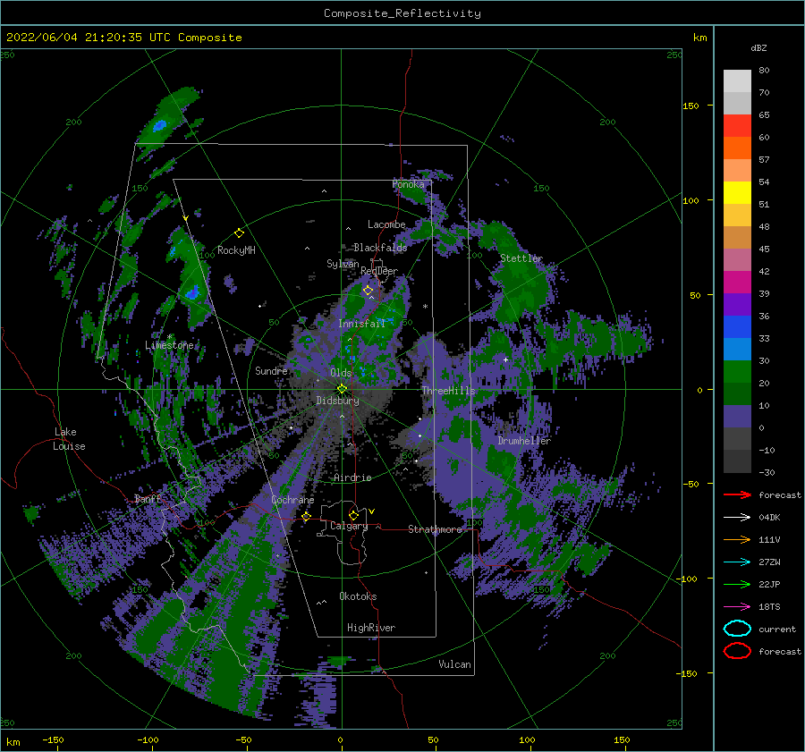Click the Lacombe city label
Viewport: 805px width, 752px height.
pyautogui.click(x=386, y=224)
